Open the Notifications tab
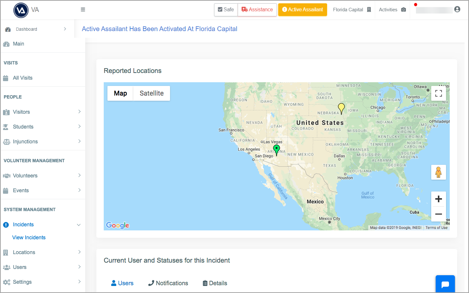 point(168,283)
